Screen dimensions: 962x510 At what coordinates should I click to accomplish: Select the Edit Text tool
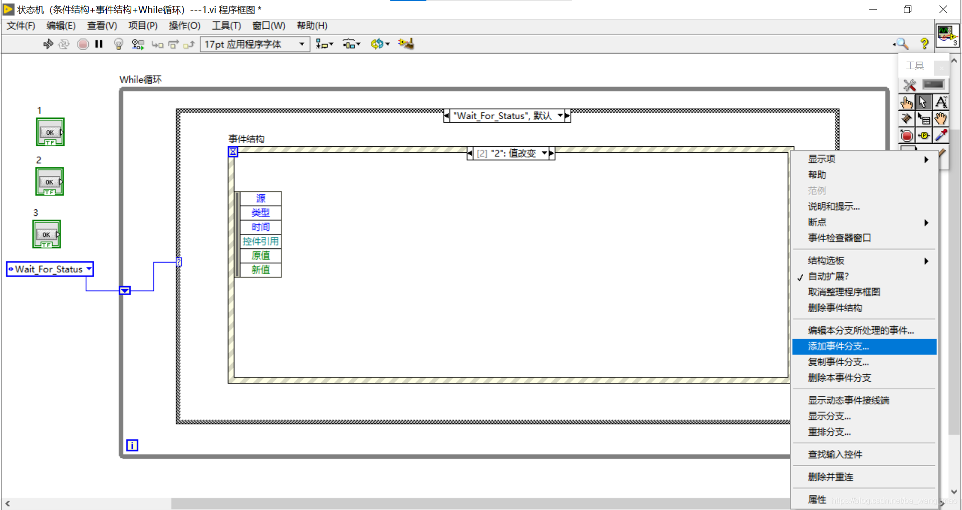tap(940, 102)
